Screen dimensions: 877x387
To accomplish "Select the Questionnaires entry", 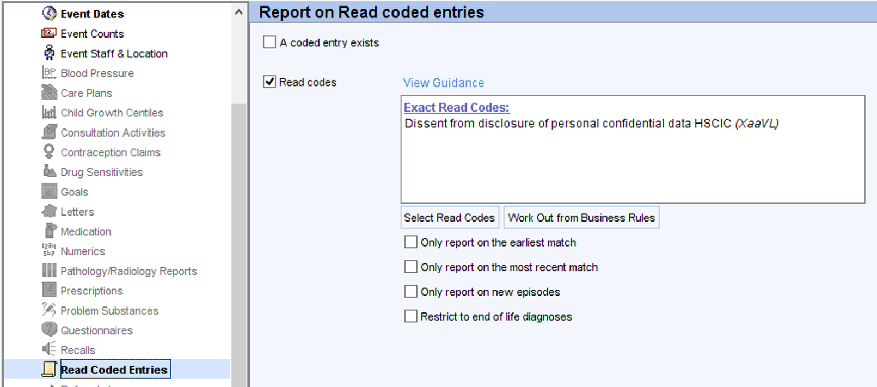I will point(96,330).
